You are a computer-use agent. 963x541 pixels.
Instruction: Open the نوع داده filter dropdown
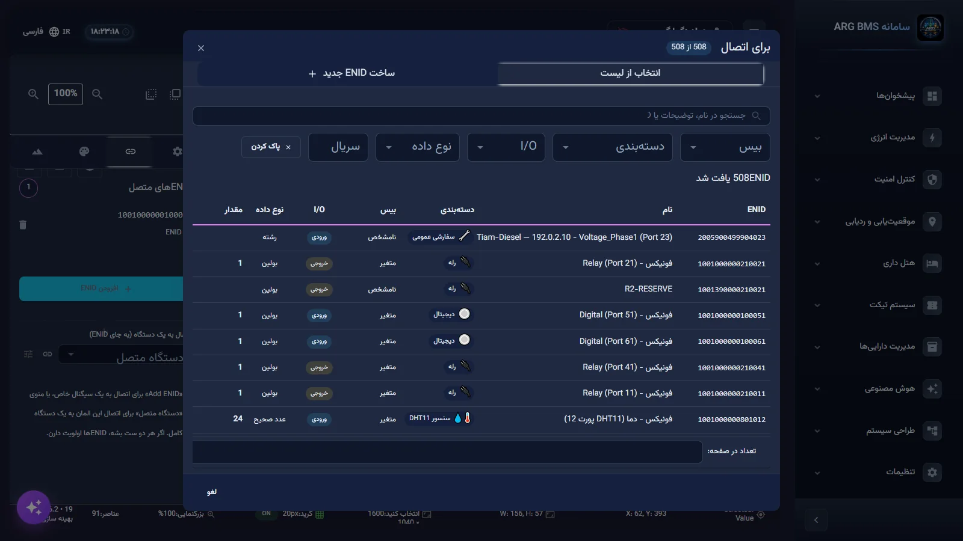418,147
